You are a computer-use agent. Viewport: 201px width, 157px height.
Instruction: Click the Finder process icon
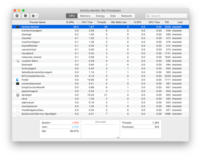(18, 80)
